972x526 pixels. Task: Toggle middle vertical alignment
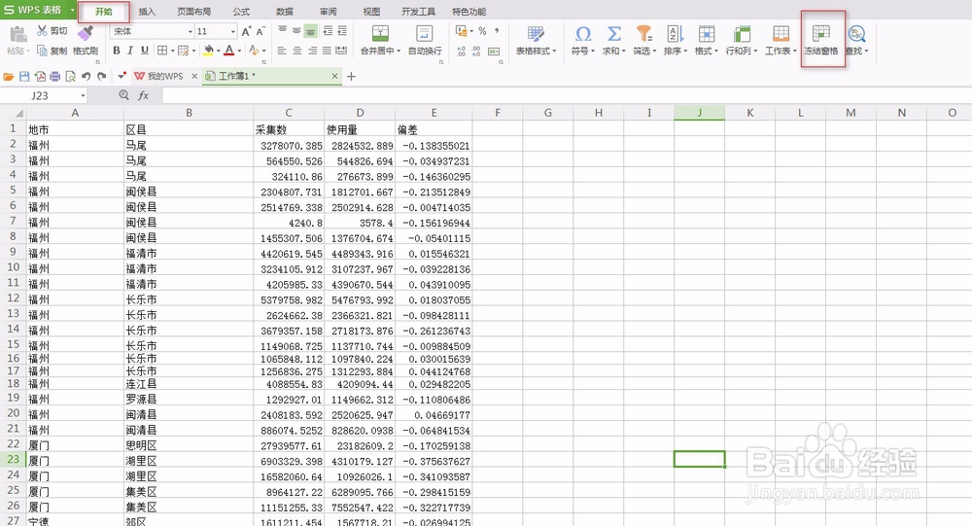pyautogui.click(x=296, y=31)
